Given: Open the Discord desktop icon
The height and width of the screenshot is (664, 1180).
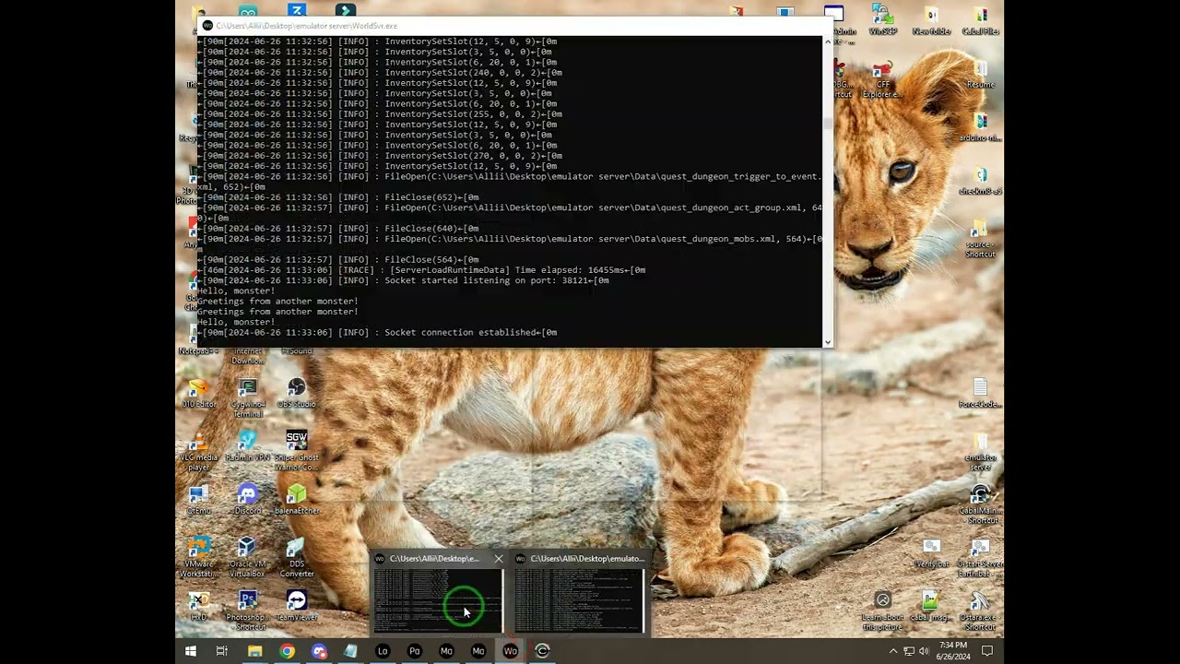Looking at the screenshot, I should [247, 499].
